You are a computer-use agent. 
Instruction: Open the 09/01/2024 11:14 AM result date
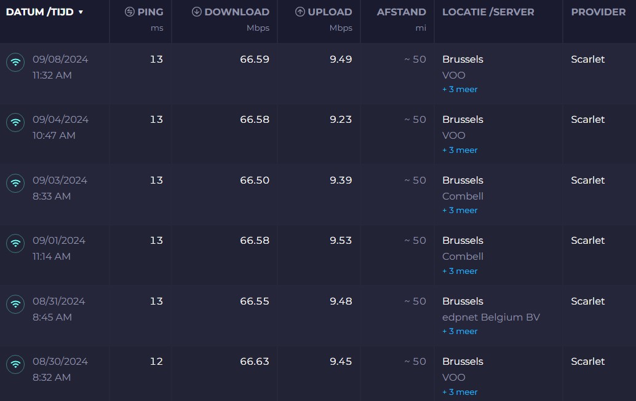(x=59, y=240)
